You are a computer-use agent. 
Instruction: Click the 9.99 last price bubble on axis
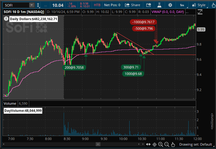tap(201, 29)
